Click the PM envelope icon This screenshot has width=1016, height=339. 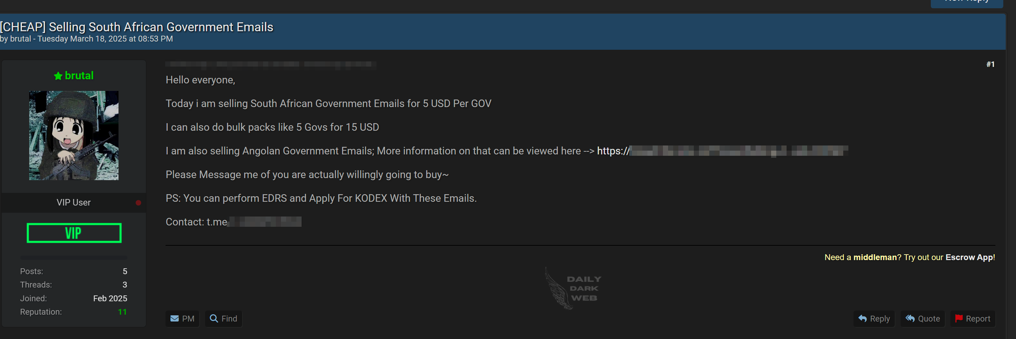point(174,318)
